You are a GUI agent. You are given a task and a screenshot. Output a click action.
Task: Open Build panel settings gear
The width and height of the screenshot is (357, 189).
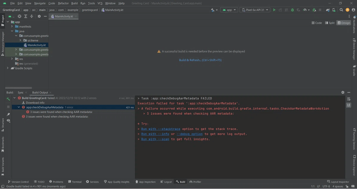(343, 92)
